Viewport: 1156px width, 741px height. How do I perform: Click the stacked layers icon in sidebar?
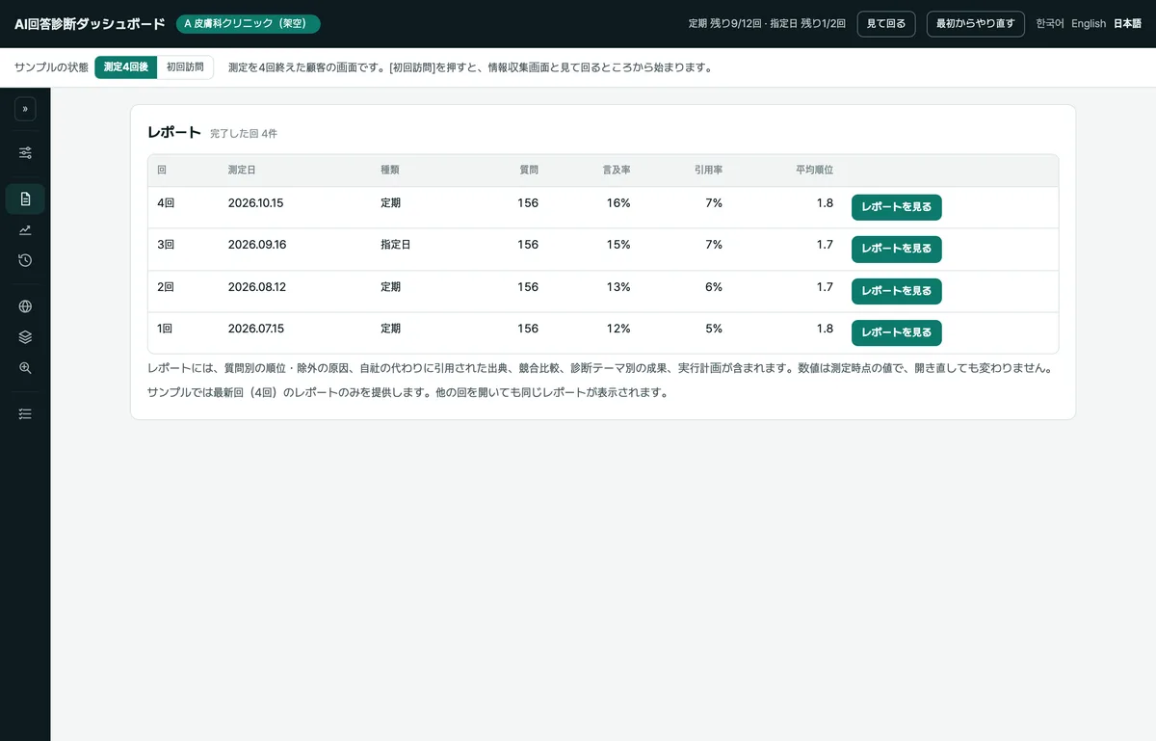[25, 337]
